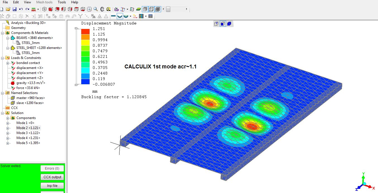Toggle the first small viewport cube button
378x193 pixels.
[x=216, y=24]
